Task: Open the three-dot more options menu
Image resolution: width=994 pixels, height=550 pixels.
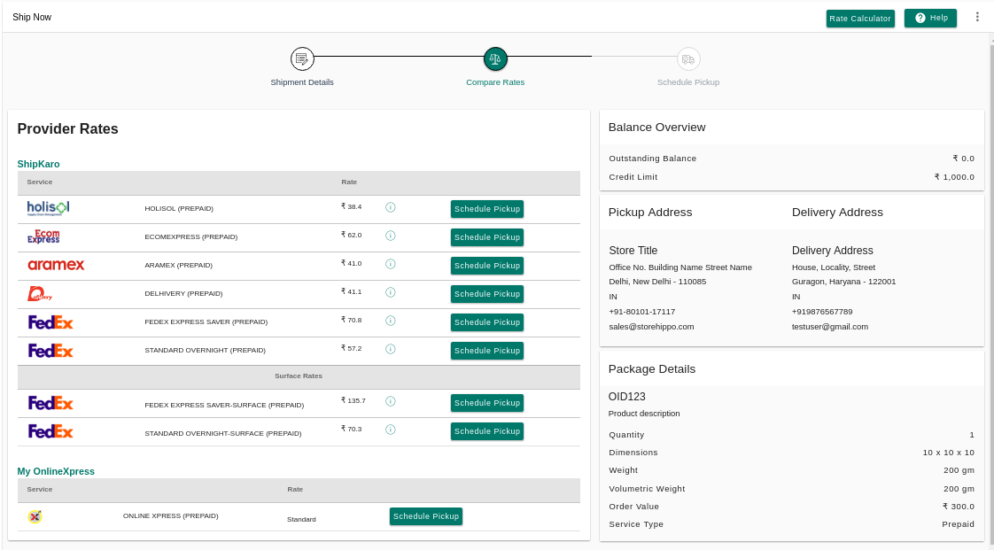Action: pyautogui.click(x=977, y=18)
